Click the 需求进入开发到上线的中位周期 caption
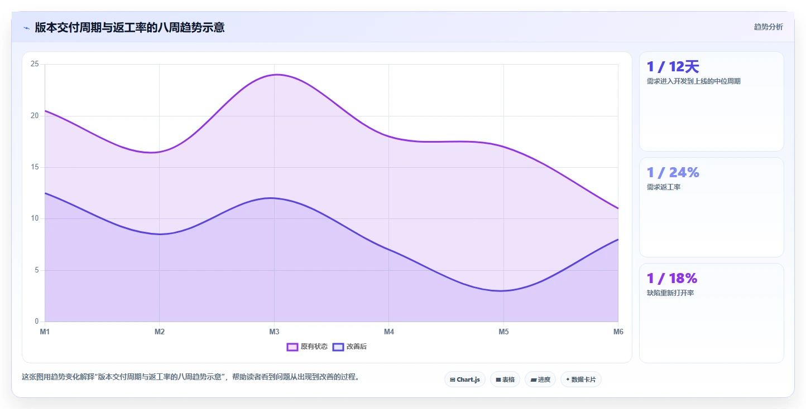This screenshot has width=806, height=409. pos(693,81)
